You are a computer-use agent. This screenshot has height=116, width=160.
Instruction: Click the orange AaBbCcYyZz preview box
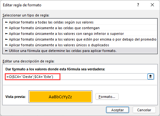tap(60, 97)
